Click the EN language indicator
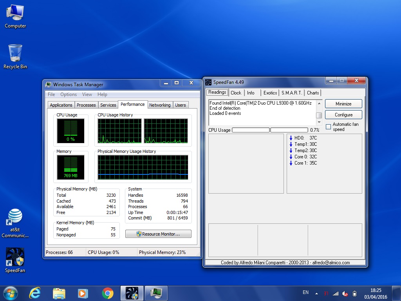 pos(305,292)
